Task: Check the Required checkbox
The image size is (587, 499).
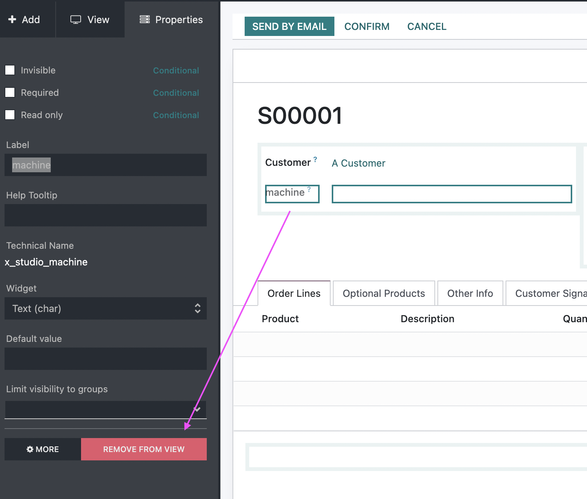Action: [10, 93]
